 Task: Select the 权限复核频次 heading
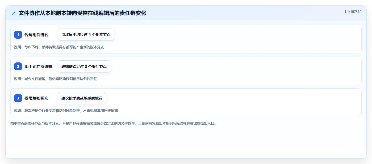(x=36, y=98)
